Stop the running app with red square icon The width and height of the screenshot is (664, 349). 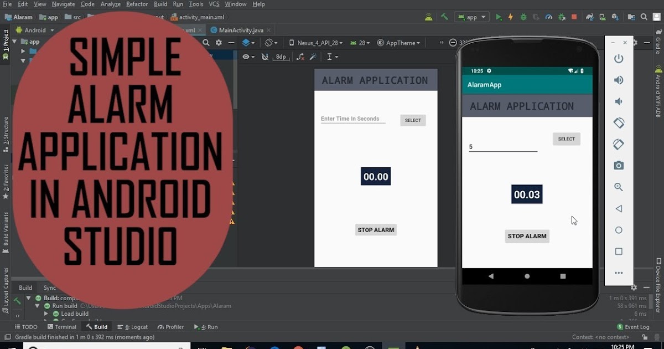tap(573, 17)
